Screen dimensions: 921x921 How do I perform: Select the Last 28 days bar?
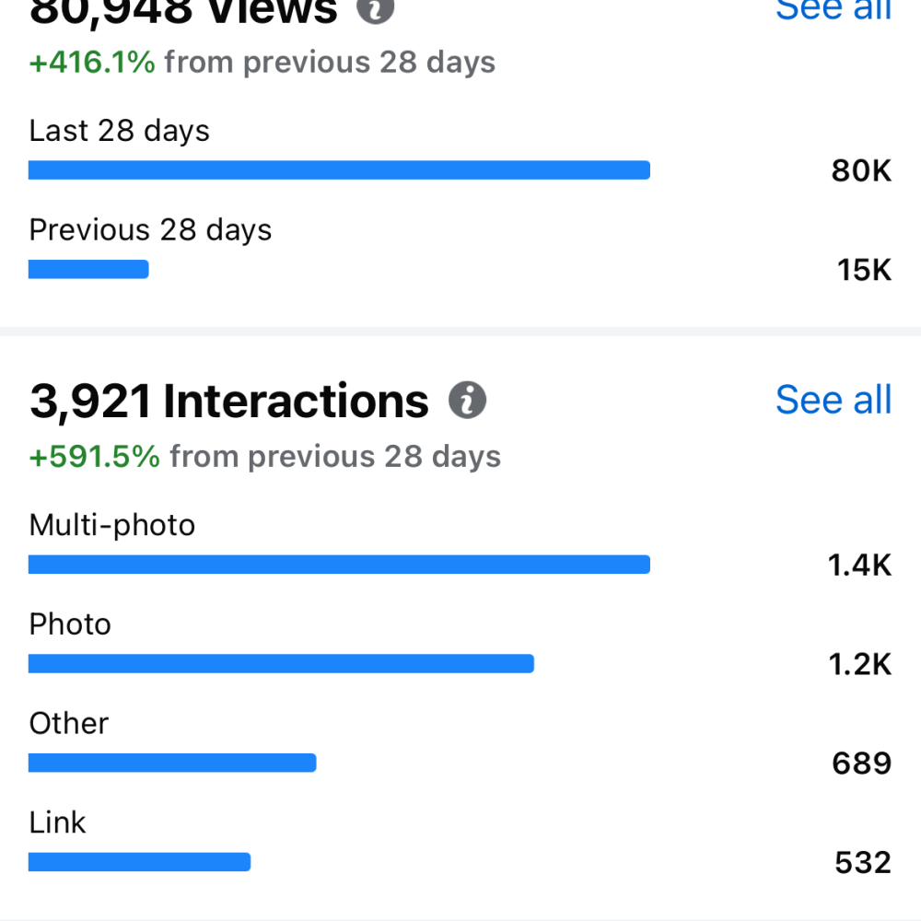(339, 169)
